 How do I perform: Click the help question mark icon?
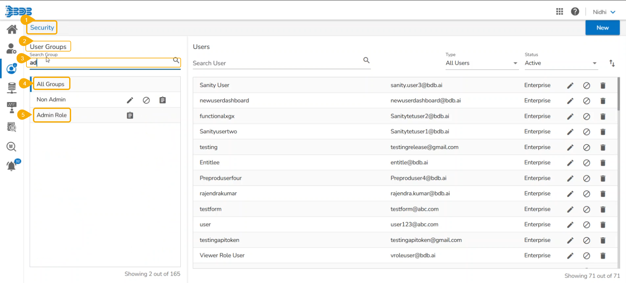point(575,12)
